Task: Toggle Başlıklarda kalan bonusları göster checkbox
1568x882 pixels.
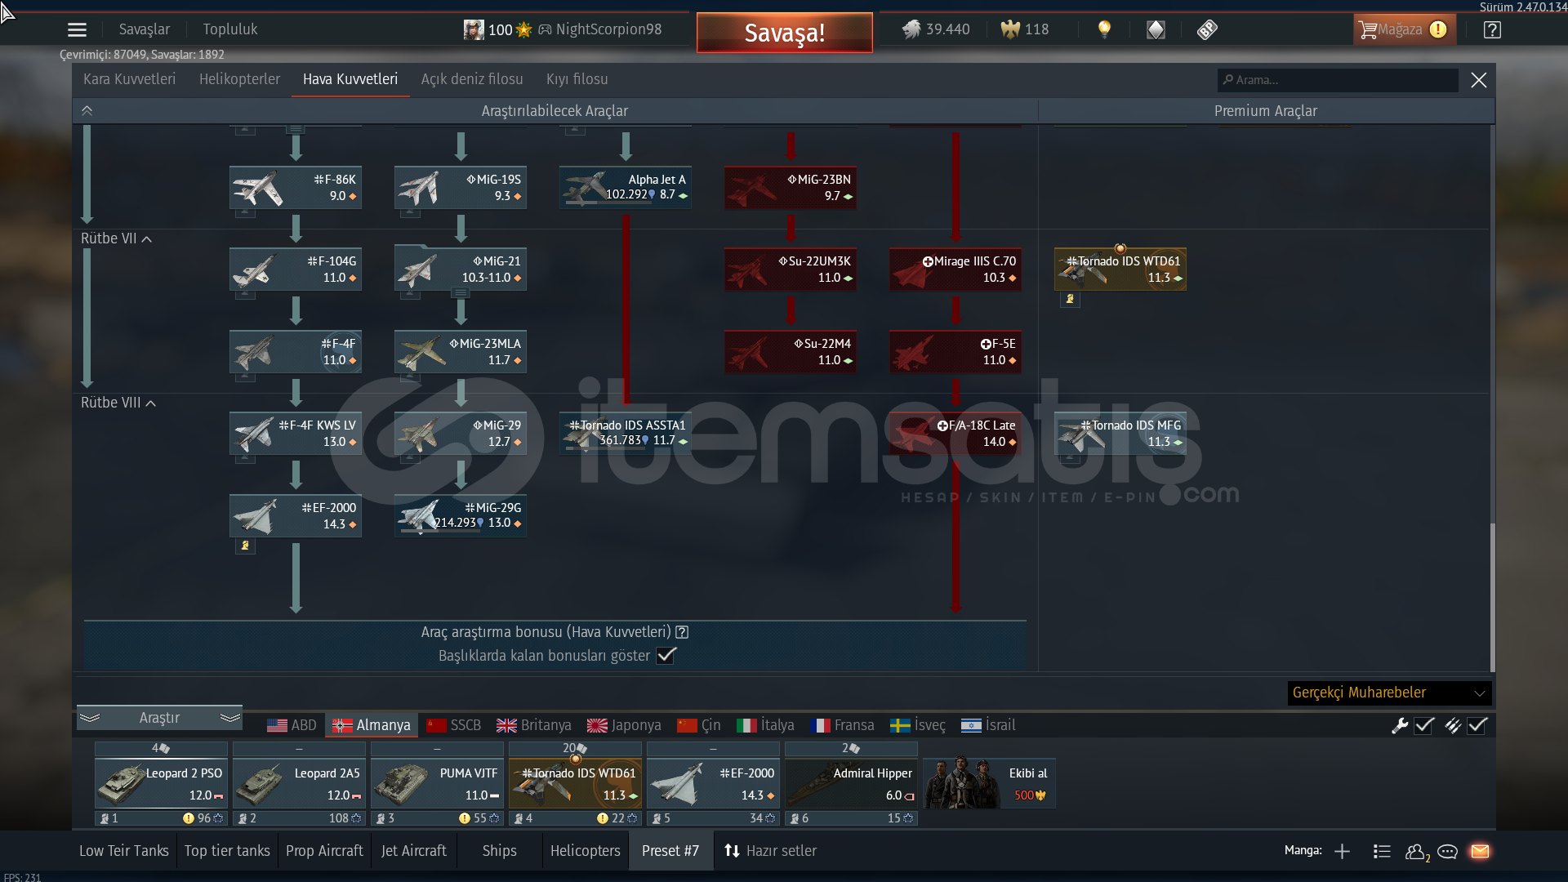Action: click(x=666, y=656)
